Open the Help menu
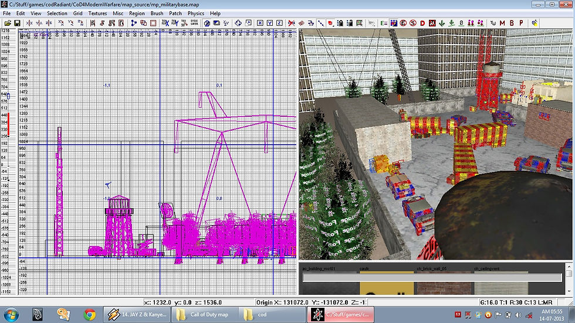The width and height of the screenshot is (575, 323). point(215,13)
